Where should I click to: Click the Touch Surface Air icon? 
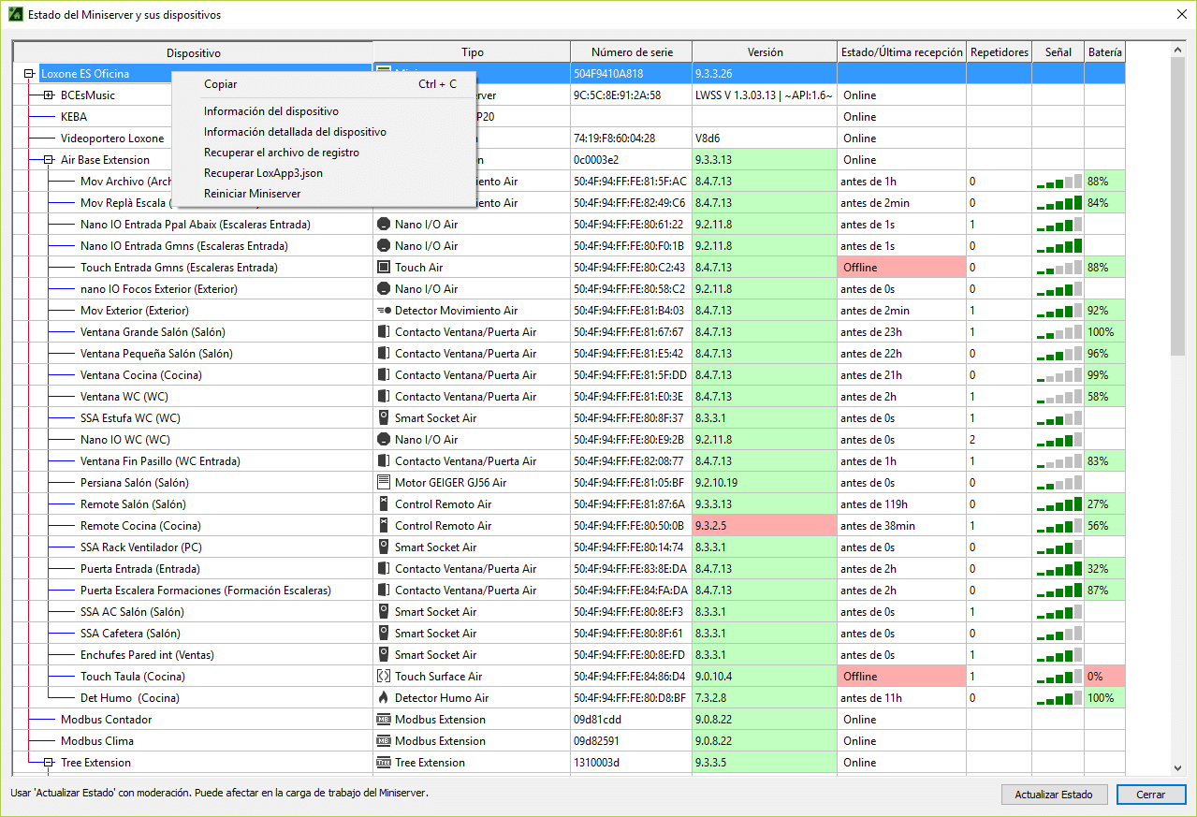click(x=383, y=677)
